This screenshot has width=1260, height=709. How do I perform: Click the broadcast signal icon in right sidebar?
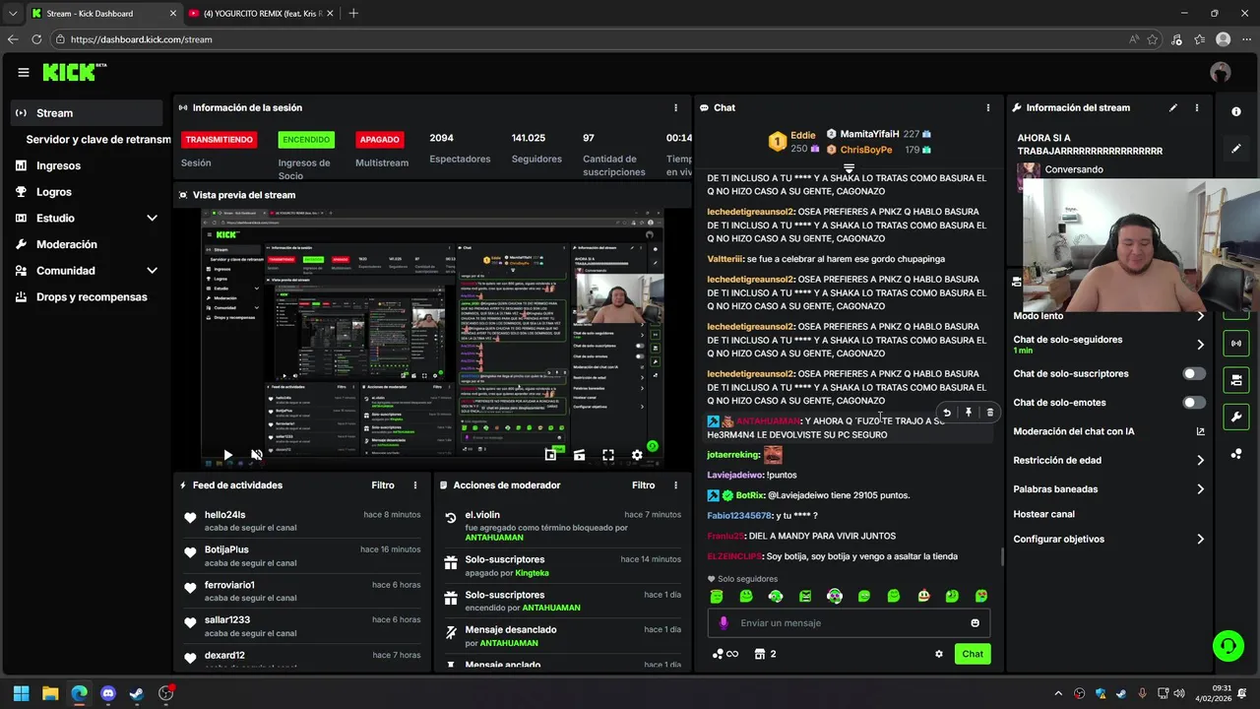click(x=1236, y=344)
